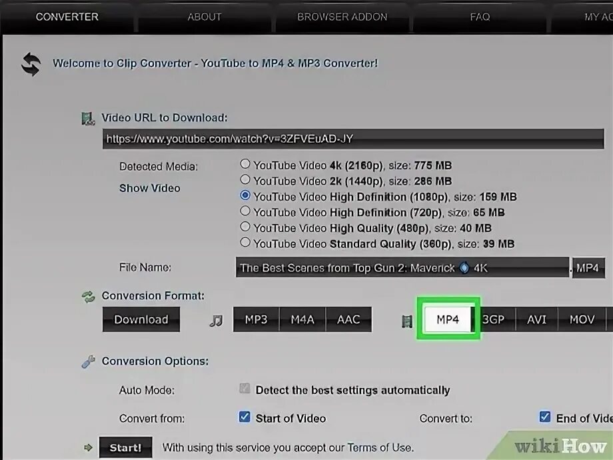Choose MP3 conversion format

(256, 319)
